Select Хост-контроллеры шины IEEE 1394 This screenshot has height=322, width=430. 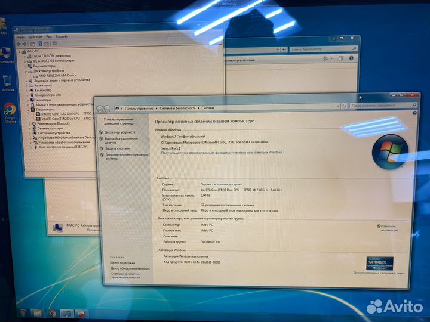pyautogui.click(x=63, y=147)
